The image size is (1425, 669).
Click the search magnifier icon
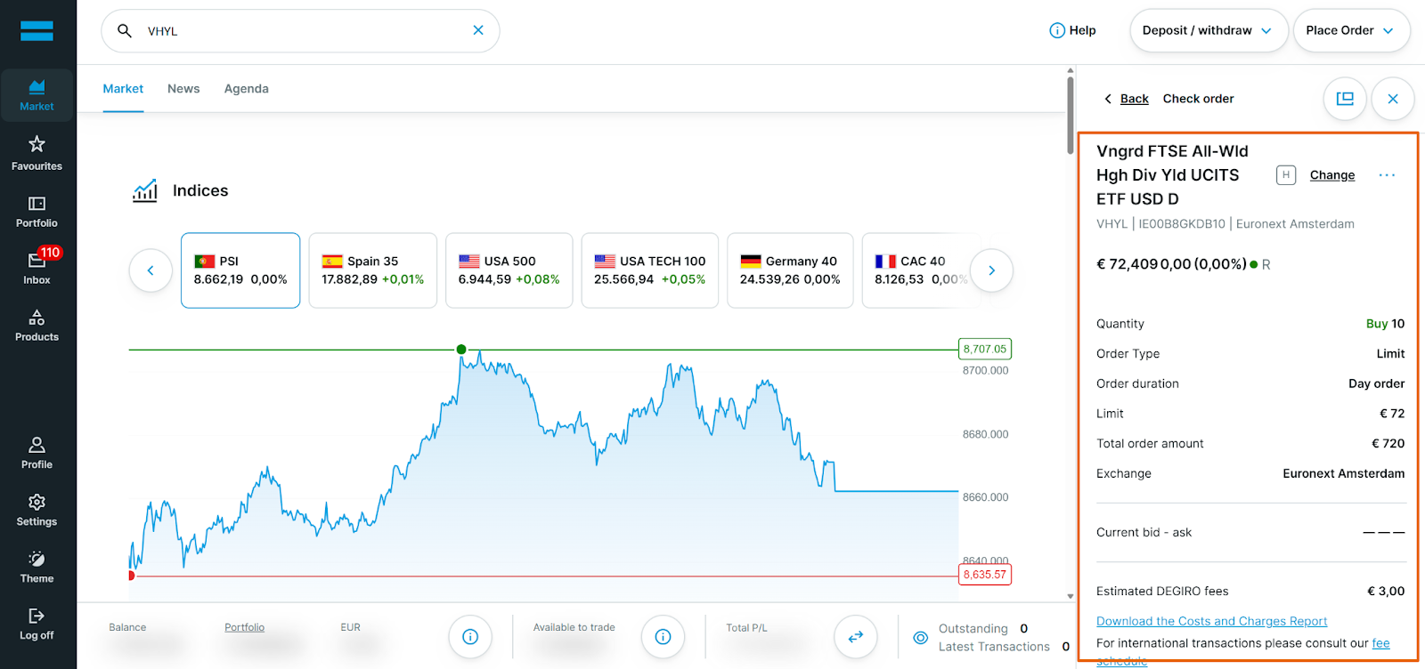coord(125,31)
